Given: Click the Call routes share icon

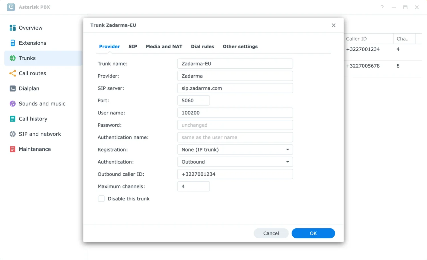Looking at the screenshot, I should click(13, 73).
